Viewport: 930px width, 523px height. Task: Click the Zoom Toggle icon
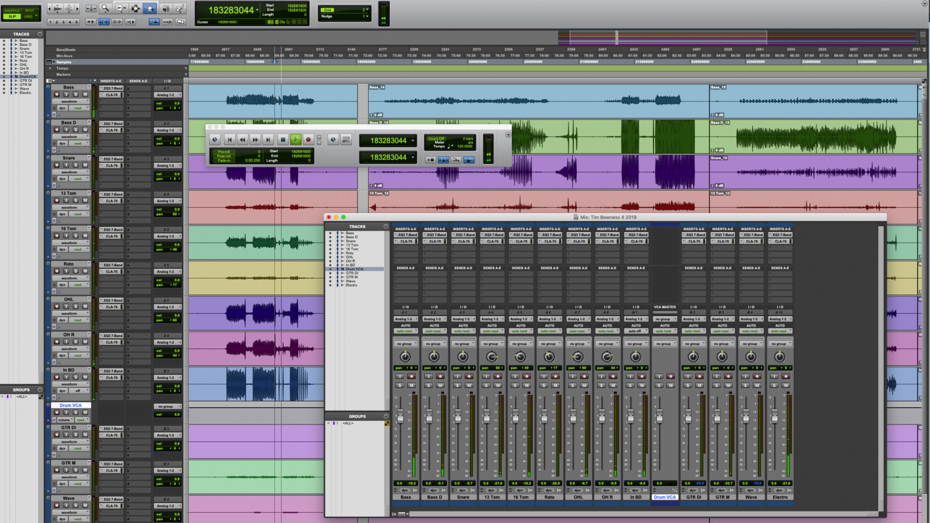tap(91, 8)
